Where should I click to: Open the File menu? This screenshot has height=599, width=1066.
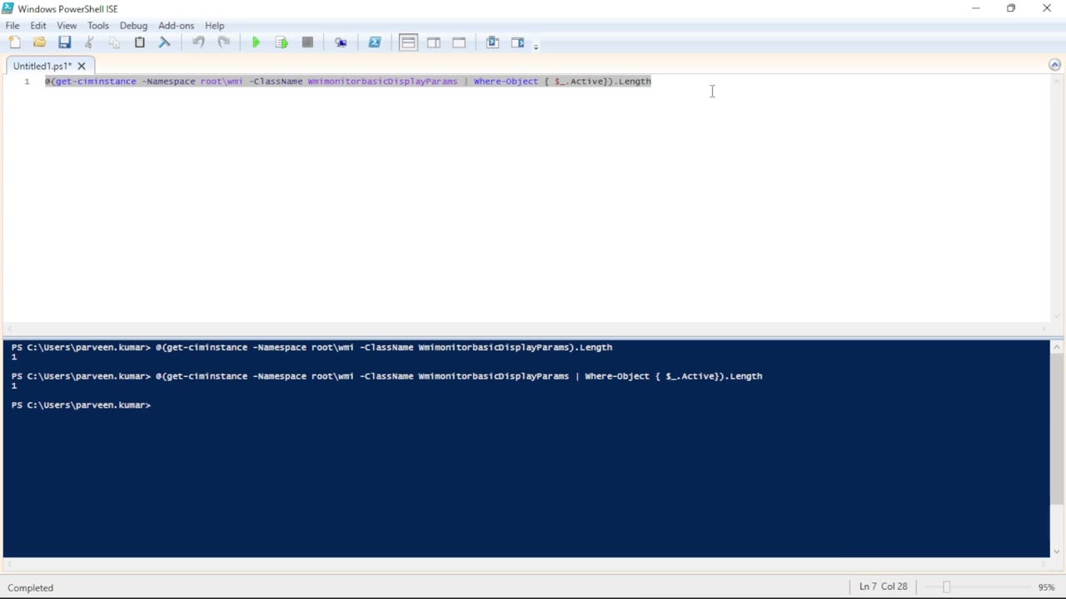[12, 26]
